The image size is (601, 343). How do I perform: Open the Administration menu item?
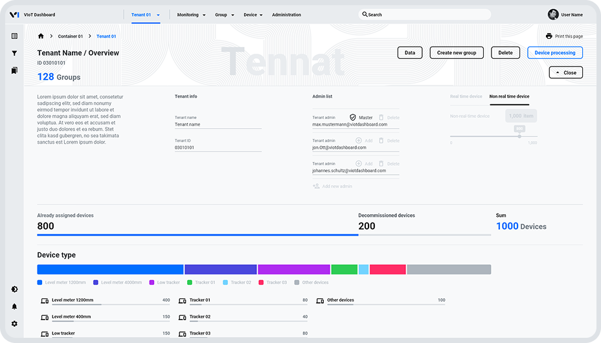coord(286,15)
